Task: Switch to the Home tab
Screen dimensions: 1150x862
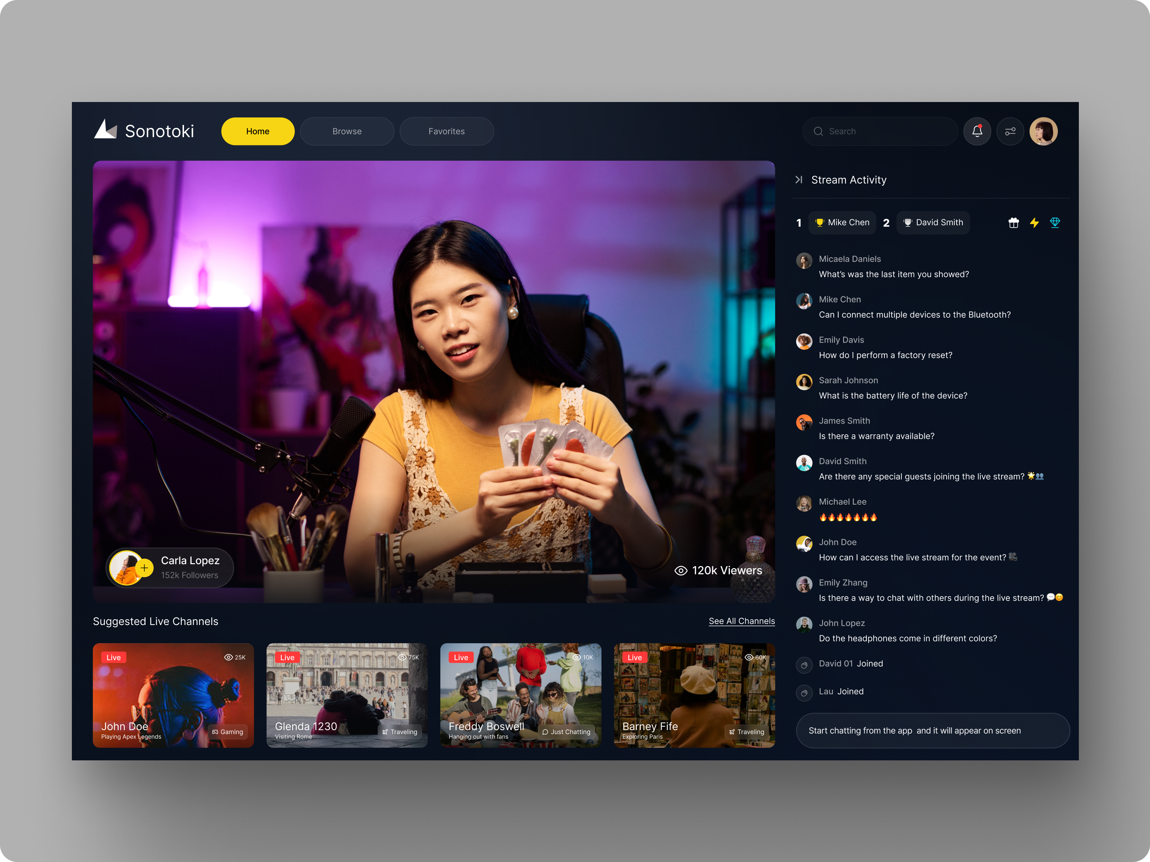Action: pos(258,131)
